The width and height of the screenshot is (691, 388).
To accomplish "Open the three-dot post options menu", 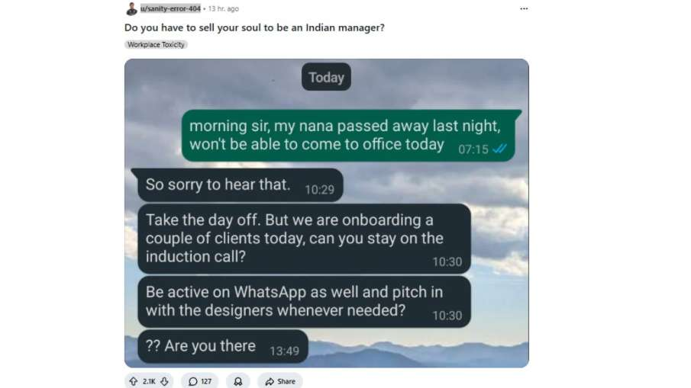I will 524,8.
